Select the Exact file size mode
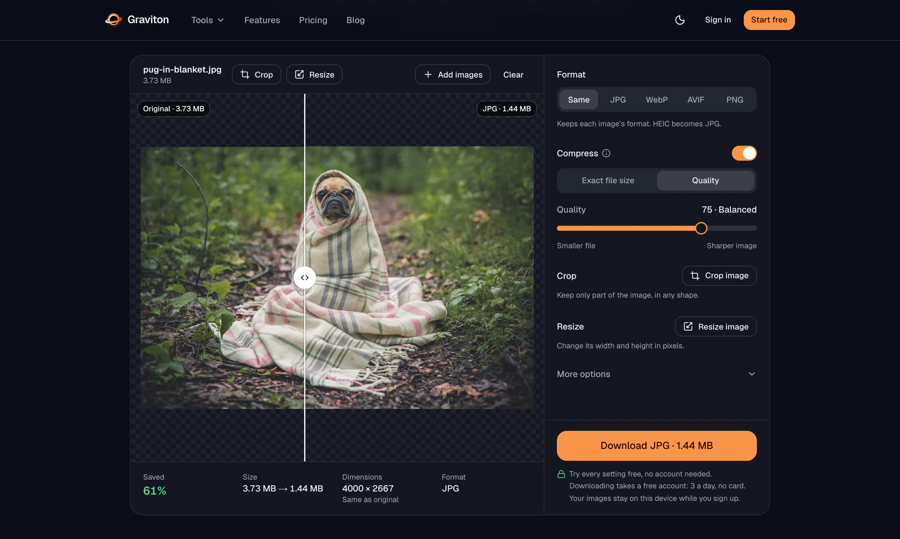 608,180
